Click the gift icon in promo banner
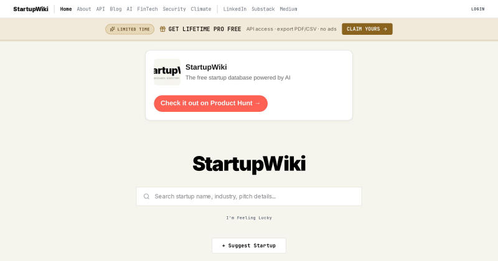Screen dimensions: 498x261 pyautogui.click(x=162, y=29)
